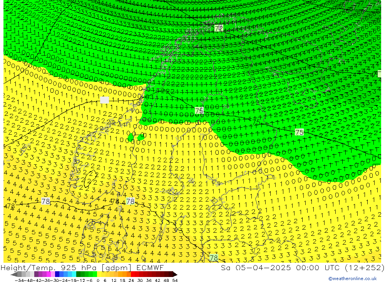This screenshot has width=385, height=282.
Task: Click the dark green swatch above '-12' in the legend
Action: coord(78,274)
